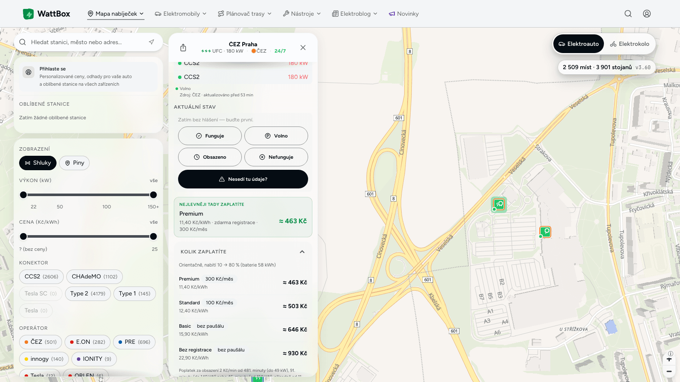Collapse the Kolik zaplatíte section
680x382 pixels.
(x=302, y=252)
